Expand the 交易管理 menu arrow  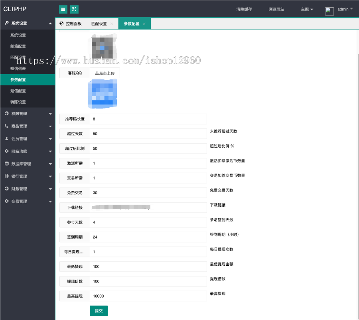50,201
